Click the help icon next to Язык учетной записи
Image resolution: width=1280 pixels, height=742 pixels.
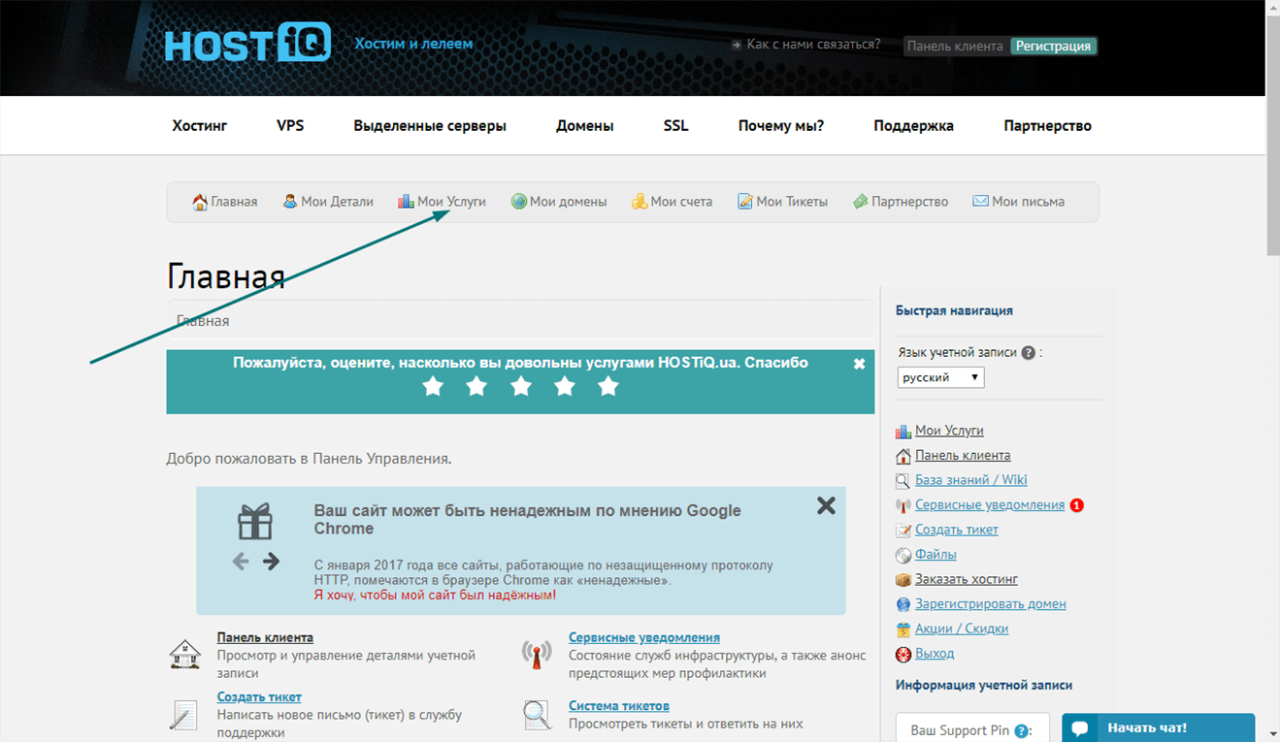1028,353
